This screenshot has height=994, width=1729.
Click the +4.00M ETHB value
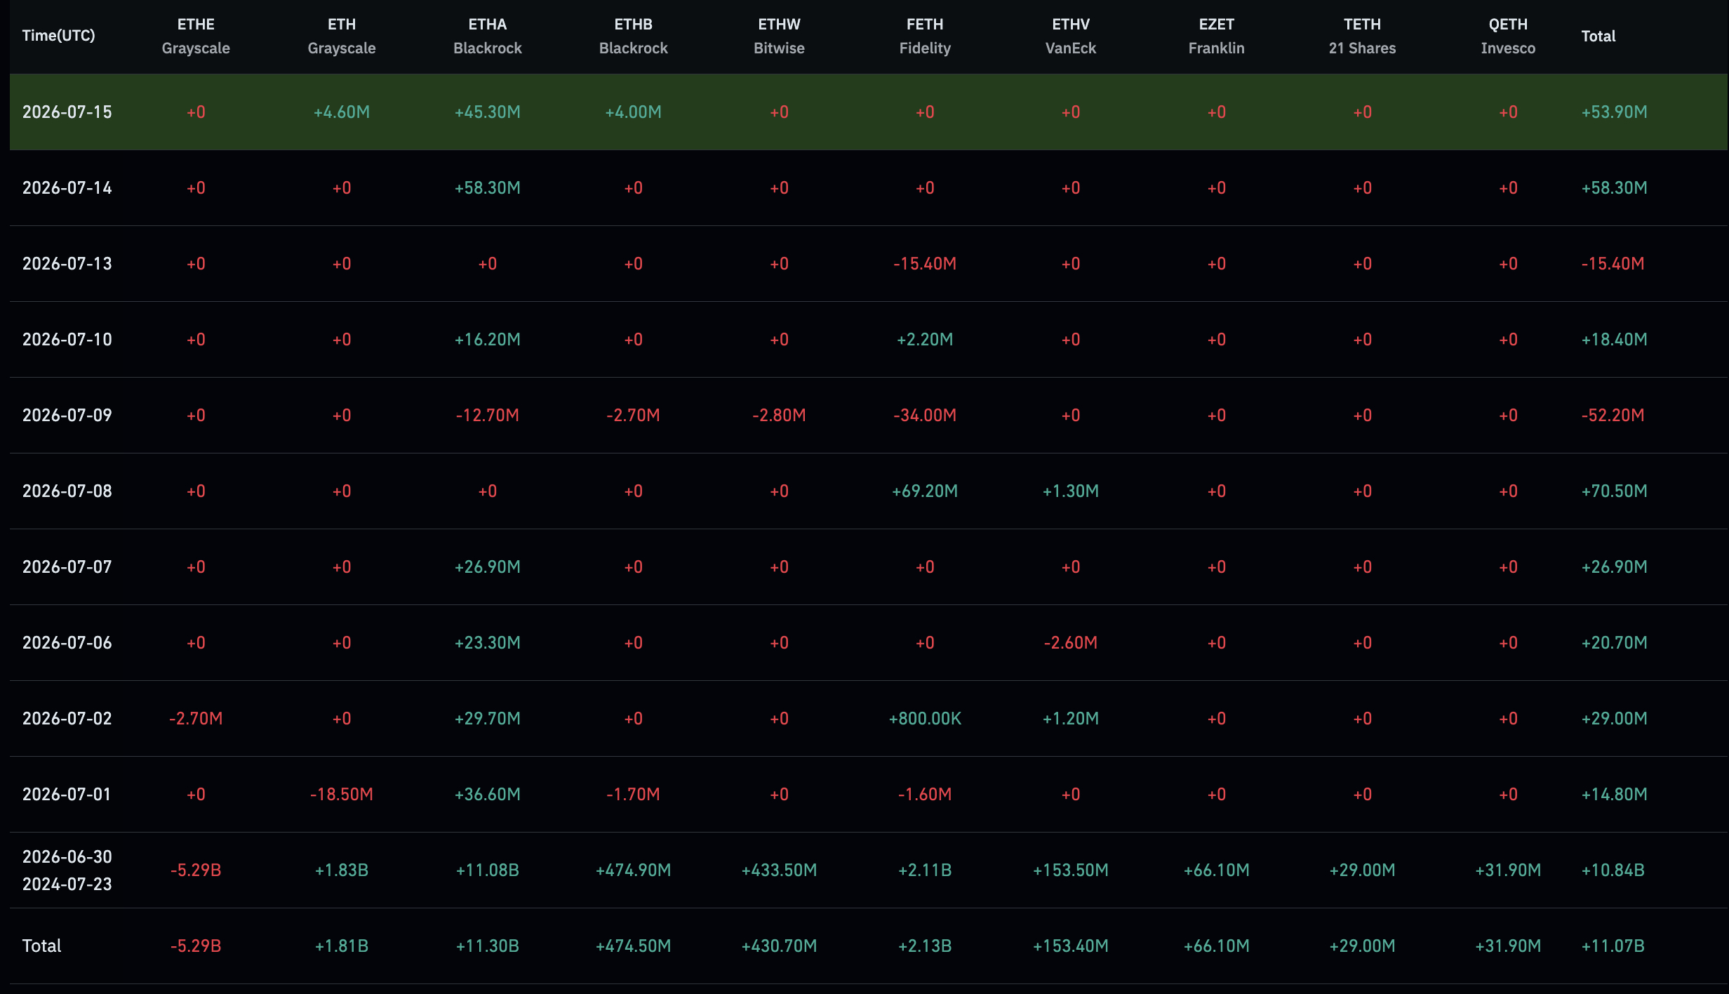[x=634, y=112]
